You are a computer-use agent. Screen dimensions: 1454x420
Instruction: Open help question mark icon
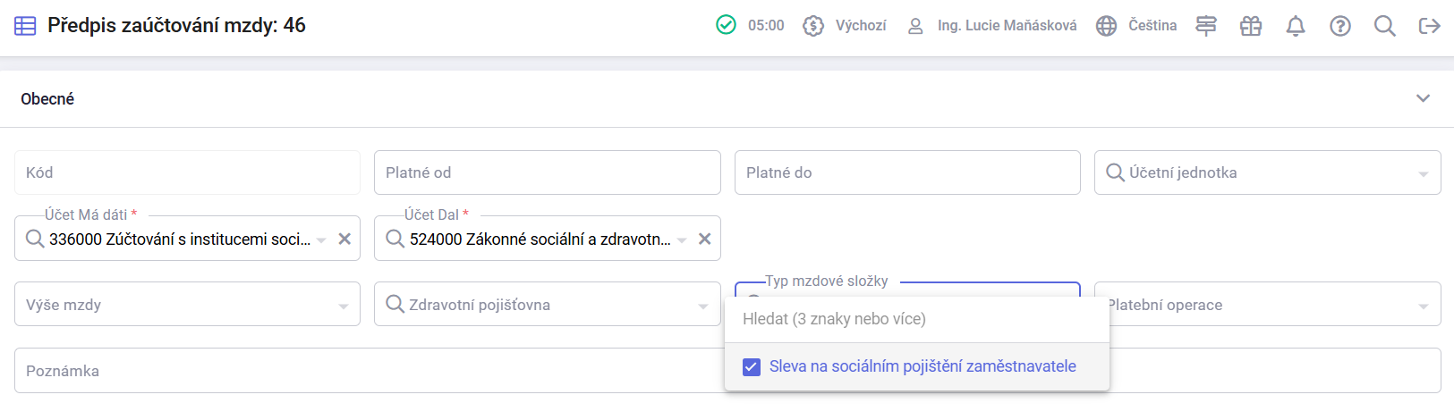tap(1340, 26)
